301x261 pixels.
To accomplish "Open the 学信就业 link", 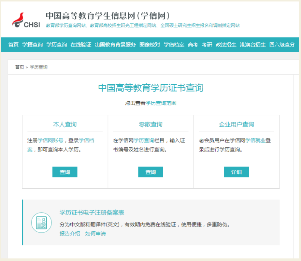I will pyautogui.click(x=255, y=140).
